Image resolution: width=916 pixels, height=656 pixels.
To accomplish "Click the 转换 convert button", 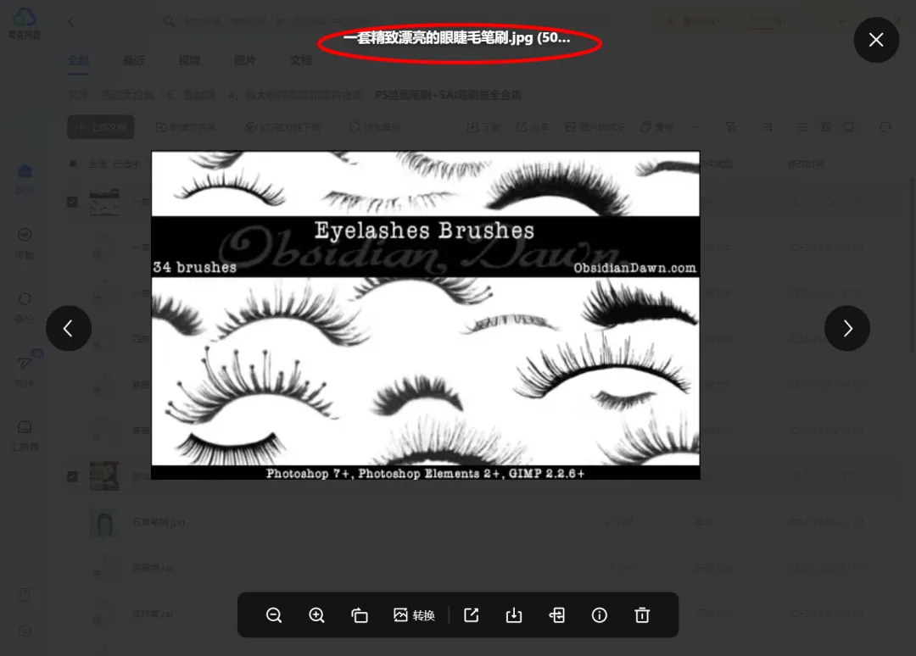I will (414, 615).
